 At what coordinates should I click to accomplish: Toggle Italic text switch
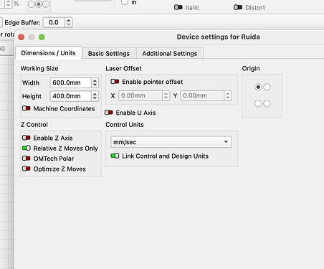click(x=178, y=7)
